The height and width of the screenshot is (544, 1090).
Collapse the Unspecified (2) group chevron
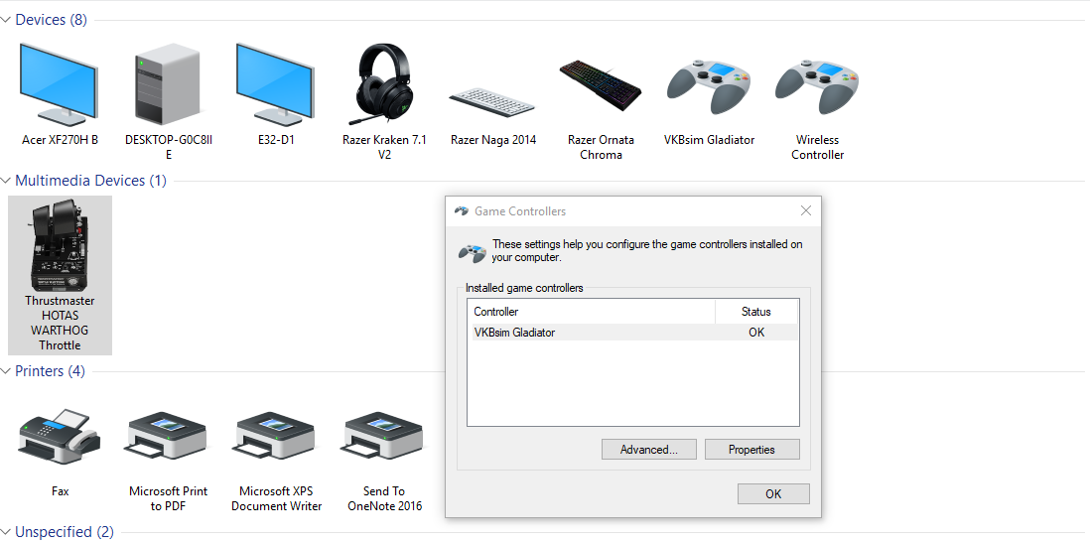[6, 533]
